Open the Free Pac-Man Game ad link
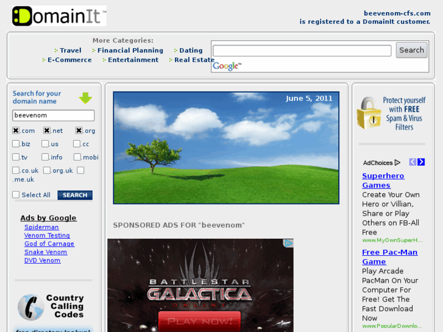The width and height of the screenshot is (443, 332). pyautogui.click(x=390, y=257)
